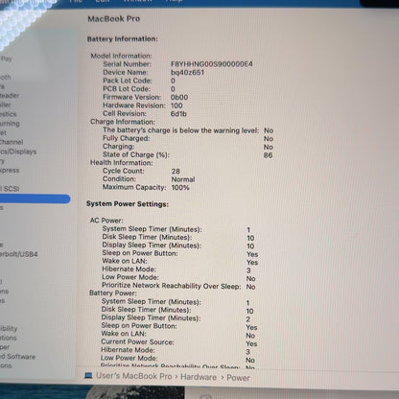Viewport: 399px width, 399px height.
Task: Click serial number value F8YHHNG00S900000E4
Action: (212, 64)
